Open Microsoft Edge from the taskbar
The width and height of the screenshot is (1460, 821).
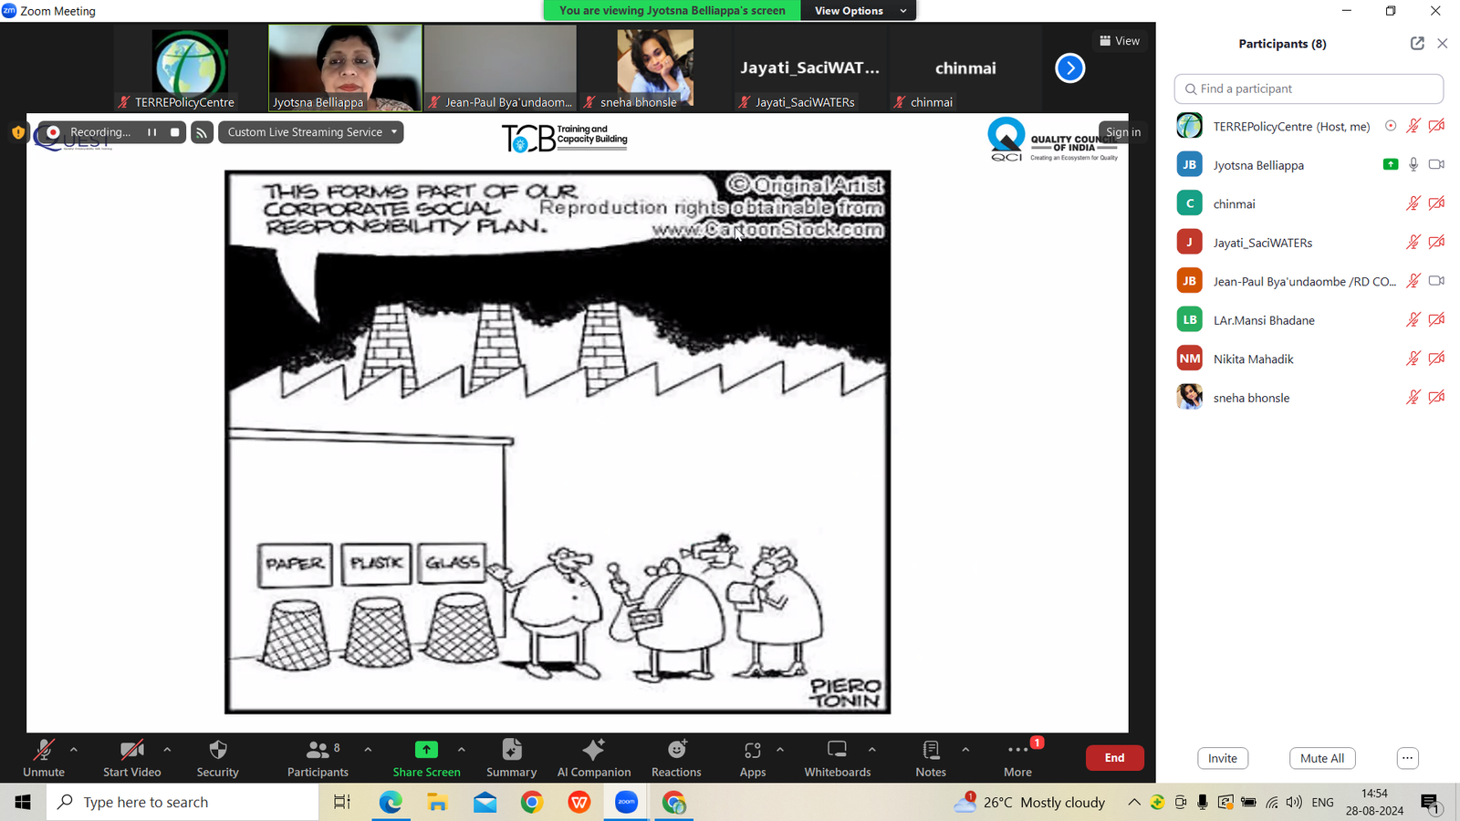pyautogui.click(x=391, y=802)
